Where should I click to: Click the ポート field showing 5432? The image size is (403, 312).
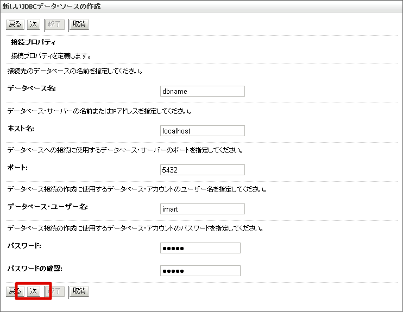tap(203, 170)
